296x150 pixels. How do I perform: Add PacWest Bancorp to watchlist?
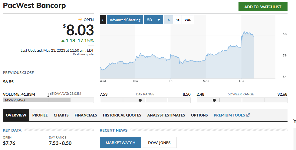point(263,7)
